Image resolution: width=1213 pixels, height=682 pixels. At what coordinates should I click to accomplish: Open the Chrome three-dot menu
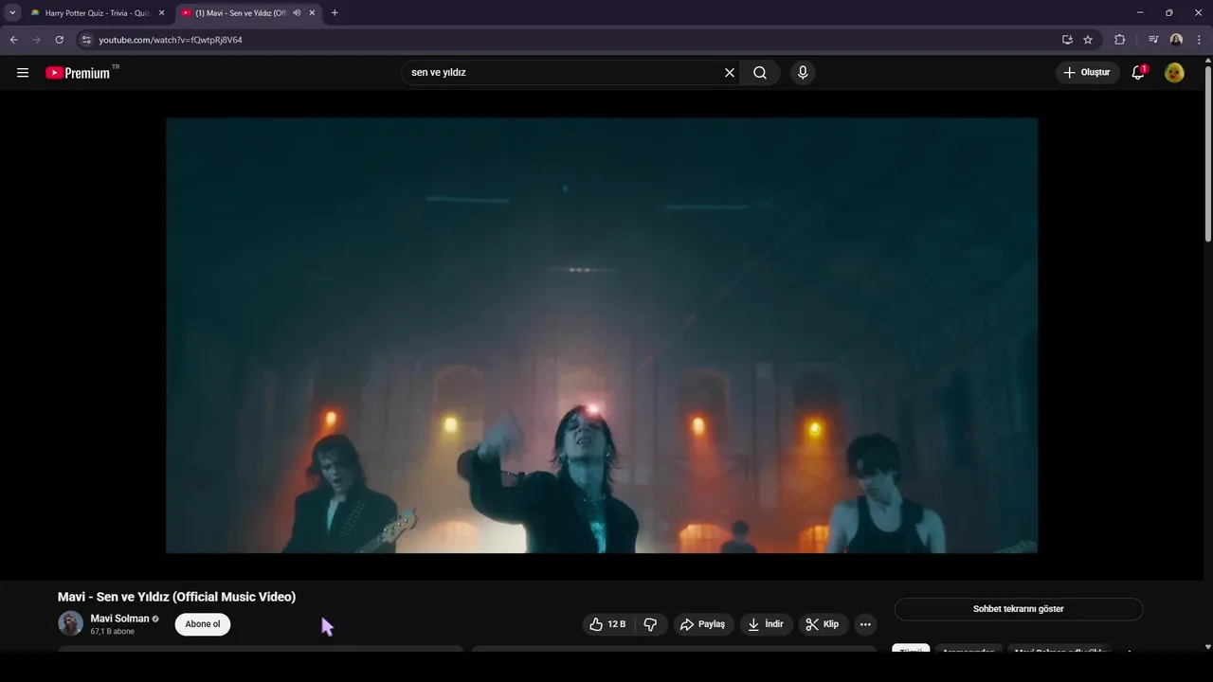[x=1199, y=40]
